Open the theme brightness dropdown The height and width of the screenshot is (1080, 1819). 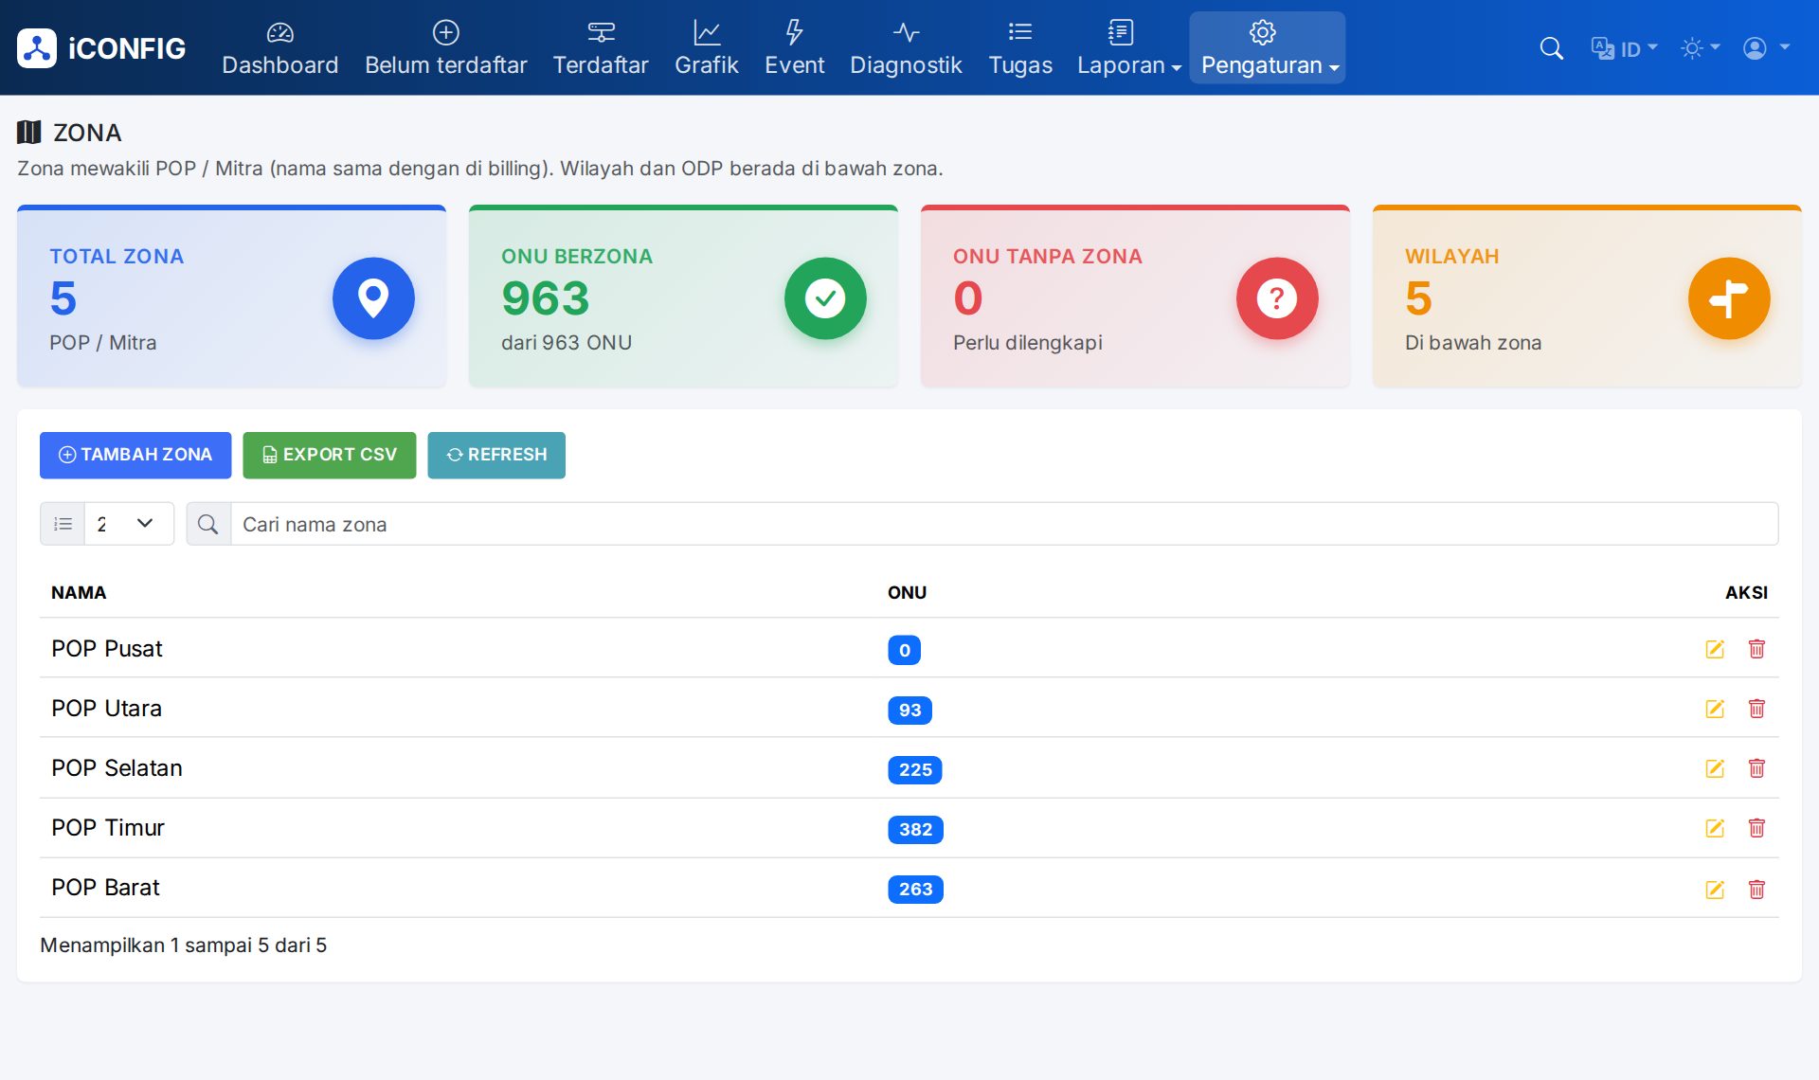pyautogui.click(x=1700, y=48)
